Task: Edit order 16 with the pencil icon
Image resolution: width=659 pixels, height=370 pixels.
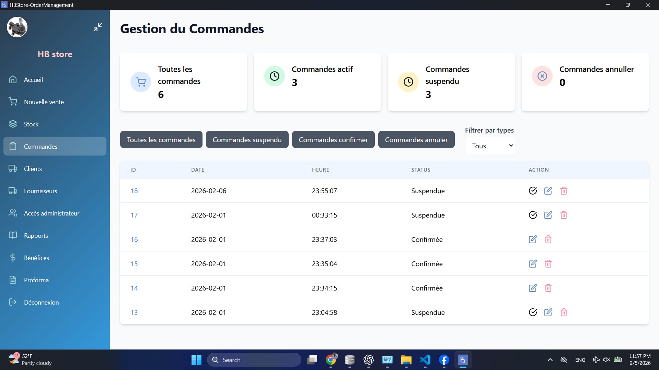Action: [533, 239]
